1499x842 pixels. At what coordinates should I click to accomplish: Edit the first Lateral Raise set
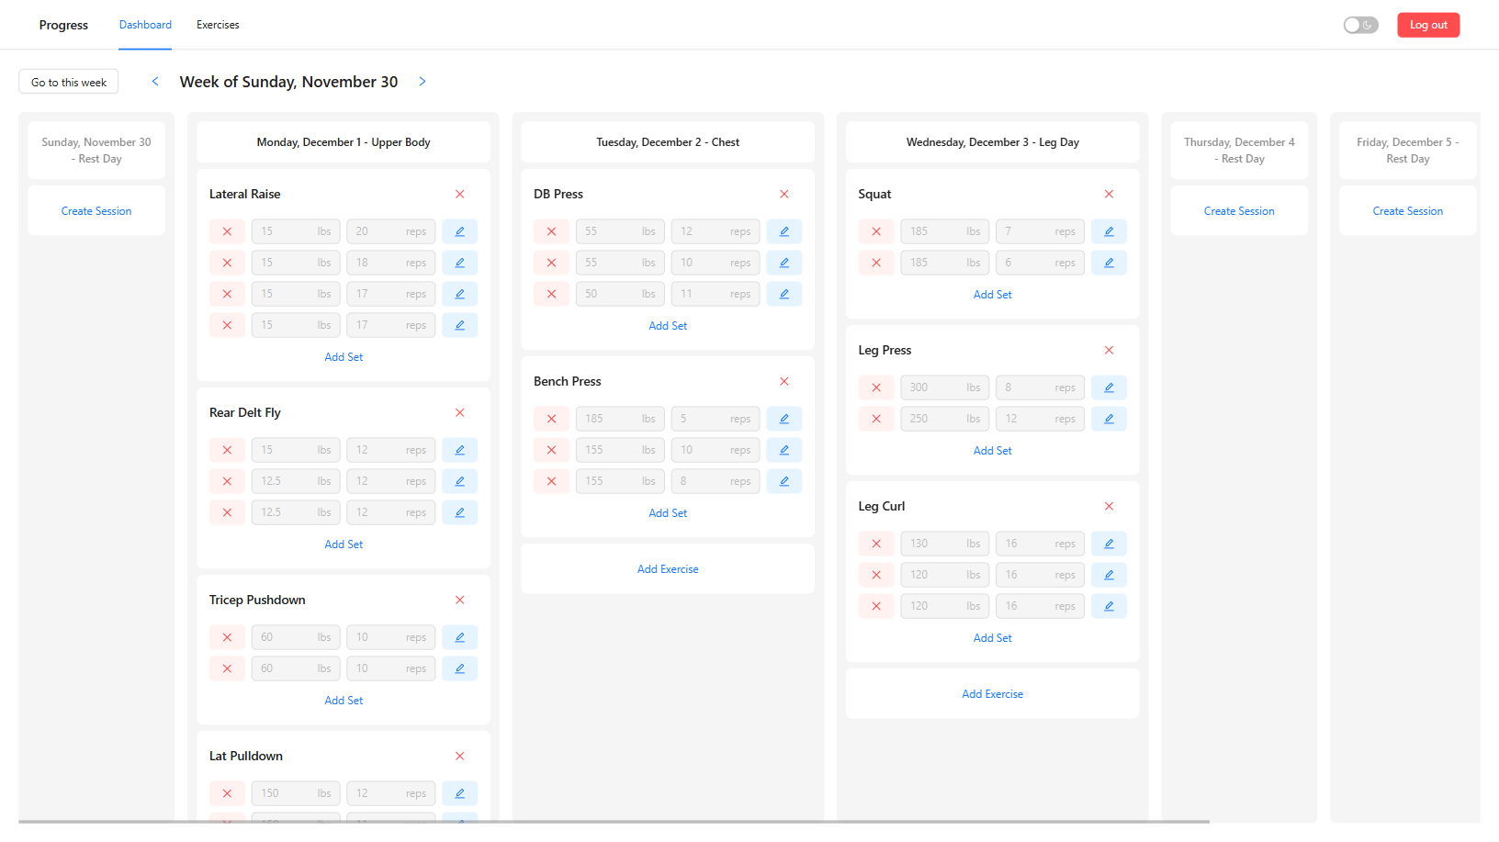click(459, 231)
